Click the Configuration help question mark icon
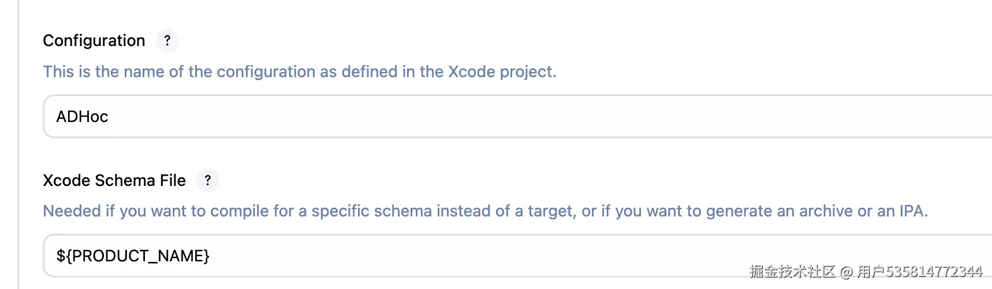This screenshot has width=992, height=289. [x=167, y=40]
